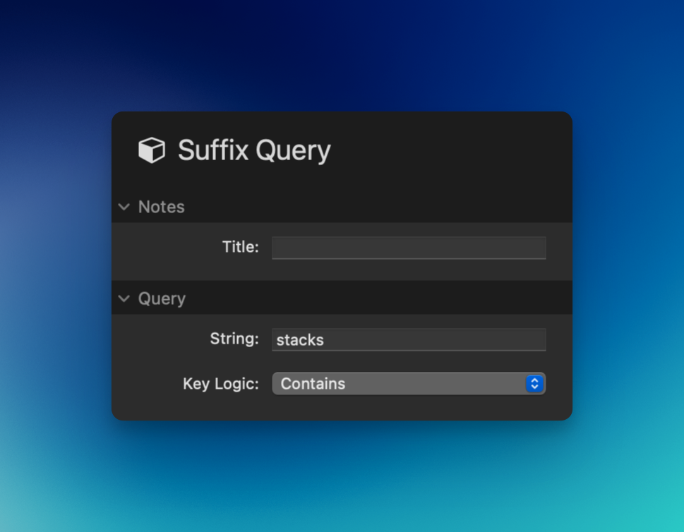Click the cube icon beside Suffix Query
This screenshot has height=532, width=684.
point(151,150)
